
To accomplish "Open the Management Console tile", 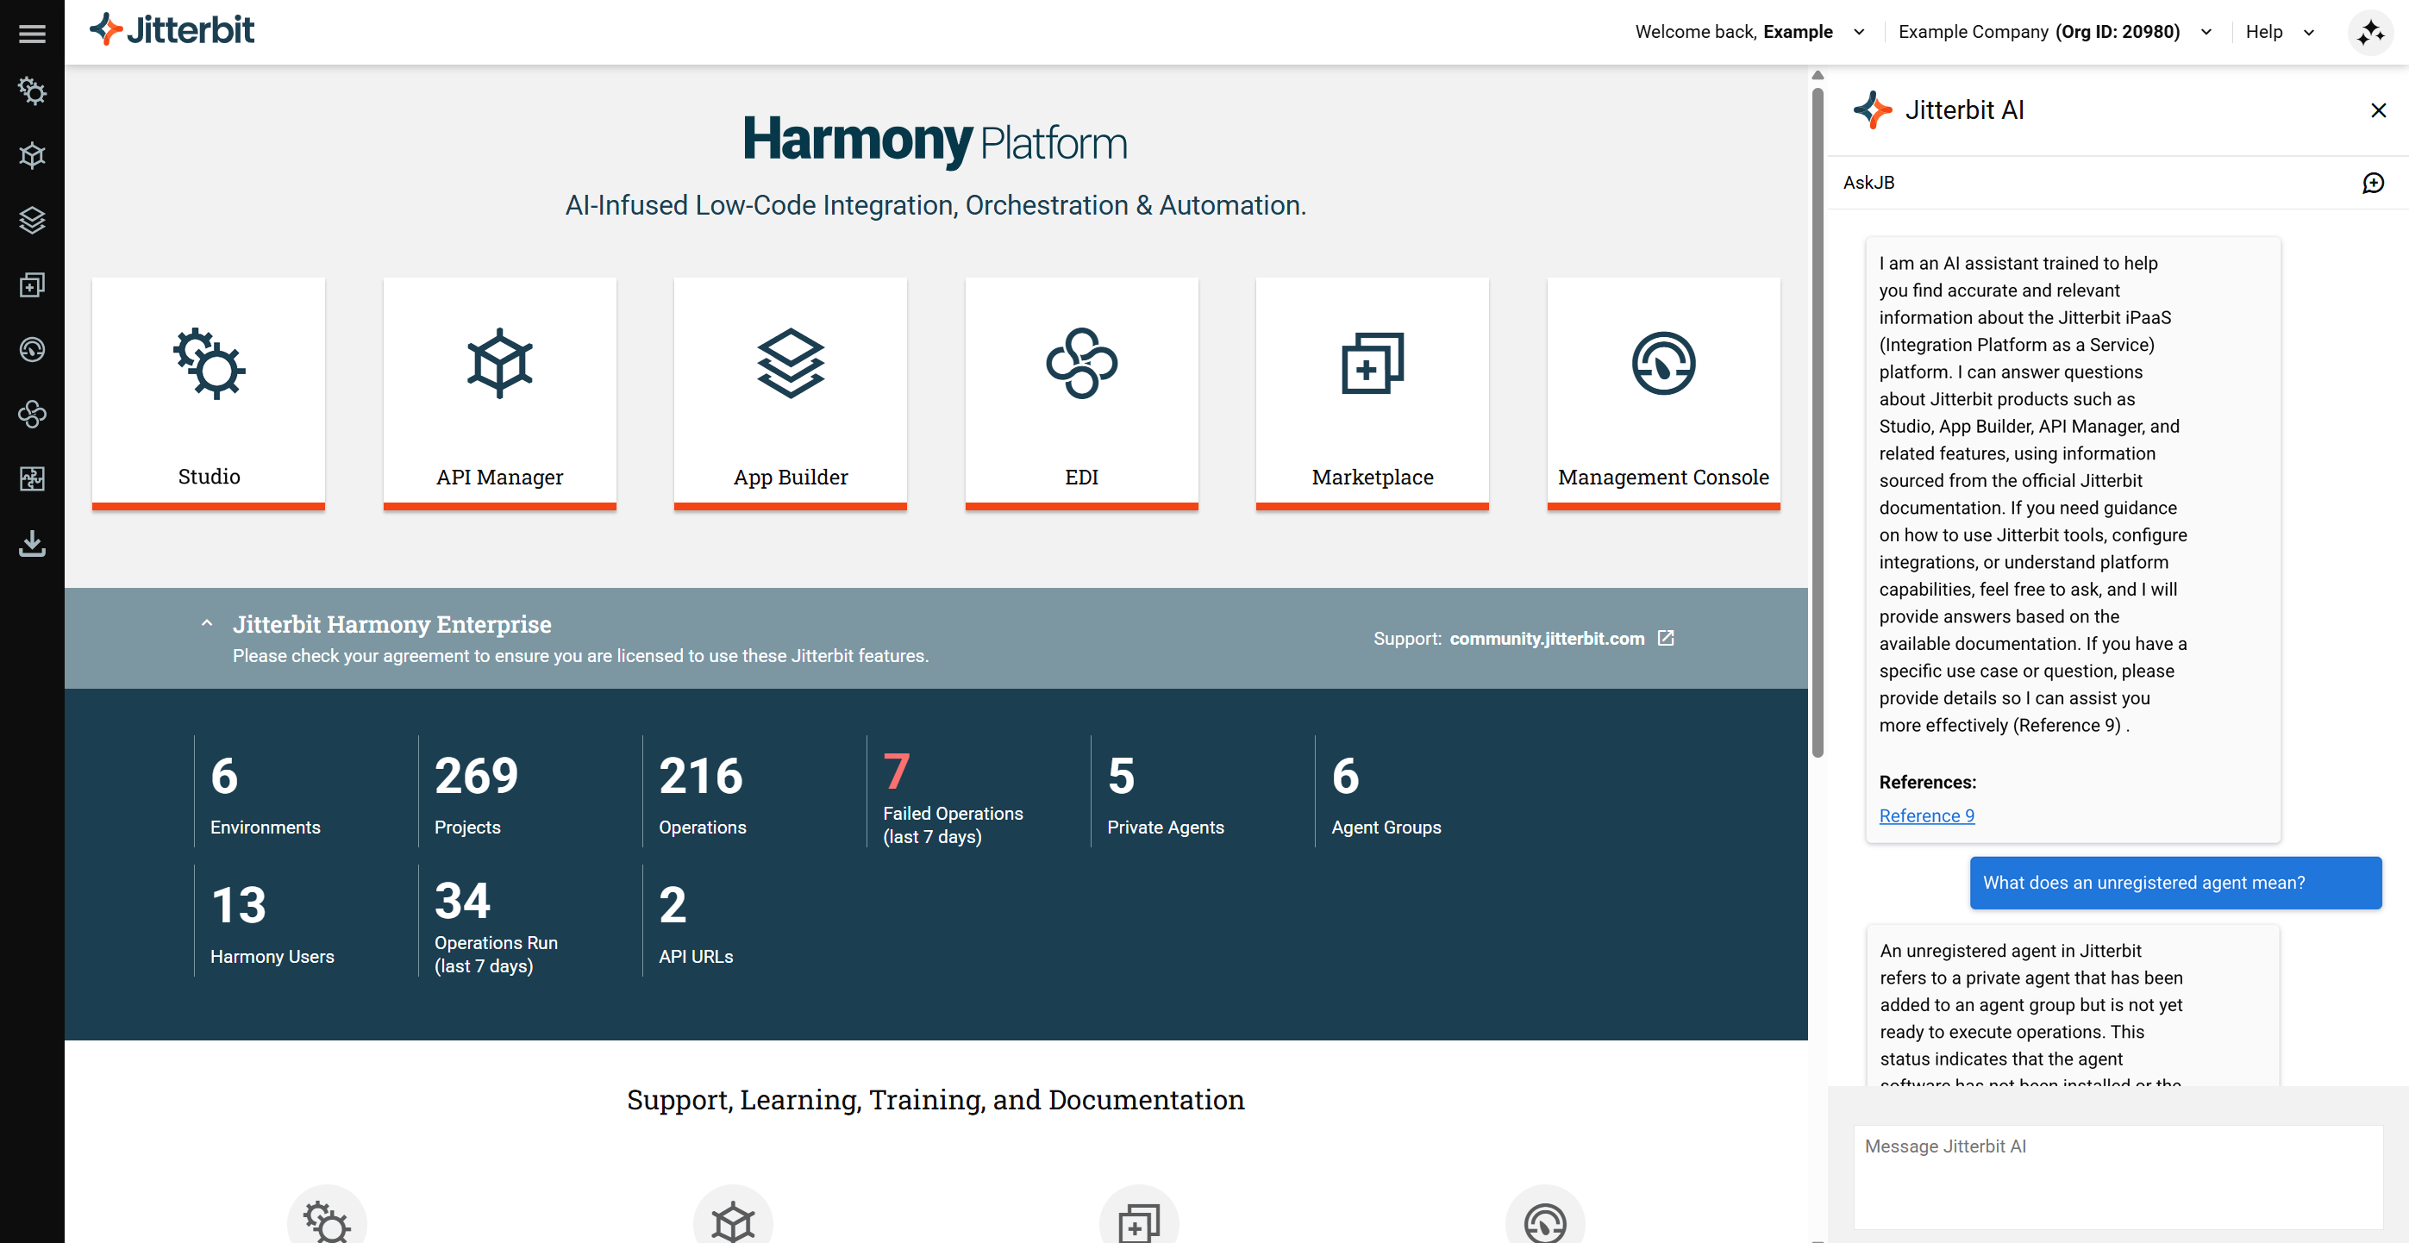I will (1661, 393).
